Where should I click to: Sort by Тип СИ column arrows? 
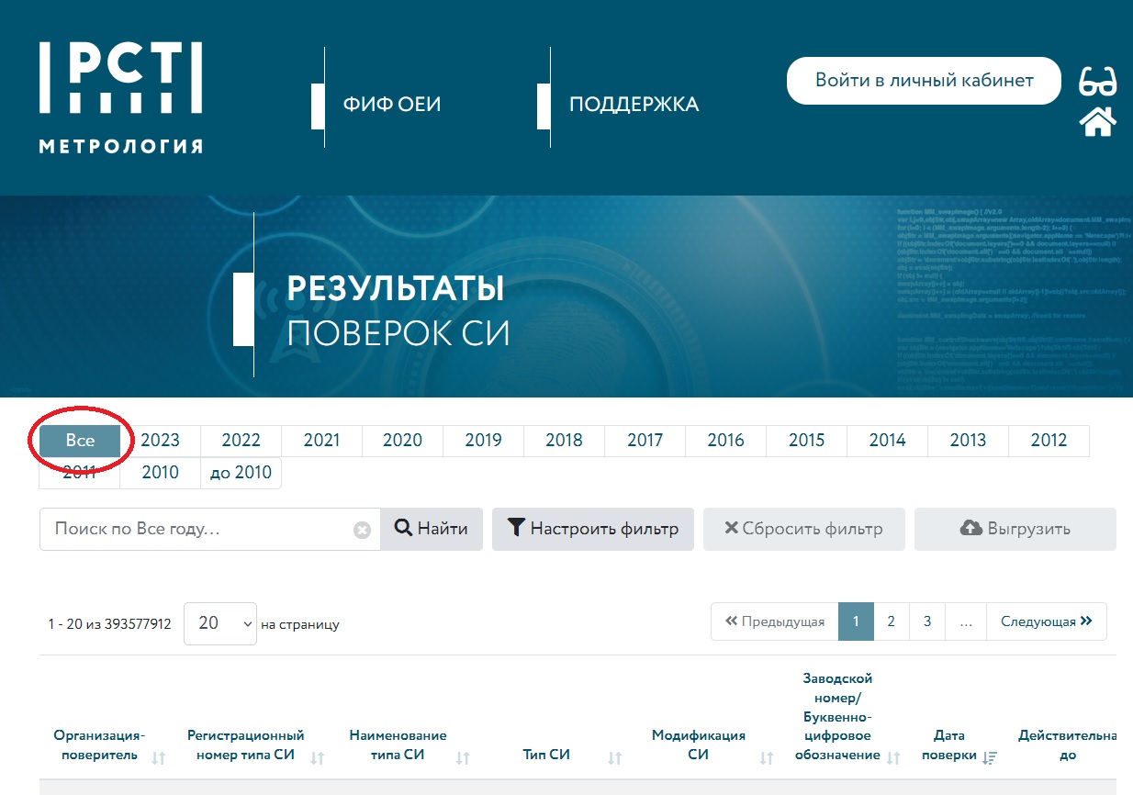click(614, 757)
